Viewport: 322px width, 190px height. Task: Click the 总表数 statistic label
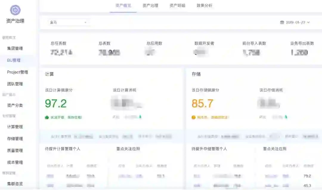tap(105, 43)
